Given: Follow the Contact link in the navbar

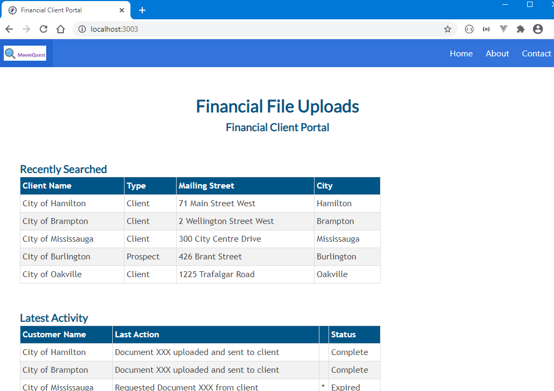Looking at the screenshot, I should (536, 53).
